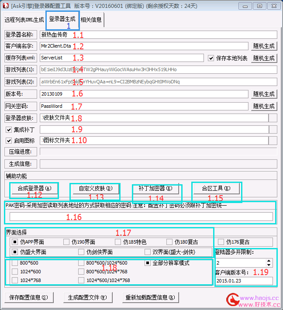The image size is (283, 310).
Task: Check the 1024*768 resolution option
Action: click(x=15, y=280)
